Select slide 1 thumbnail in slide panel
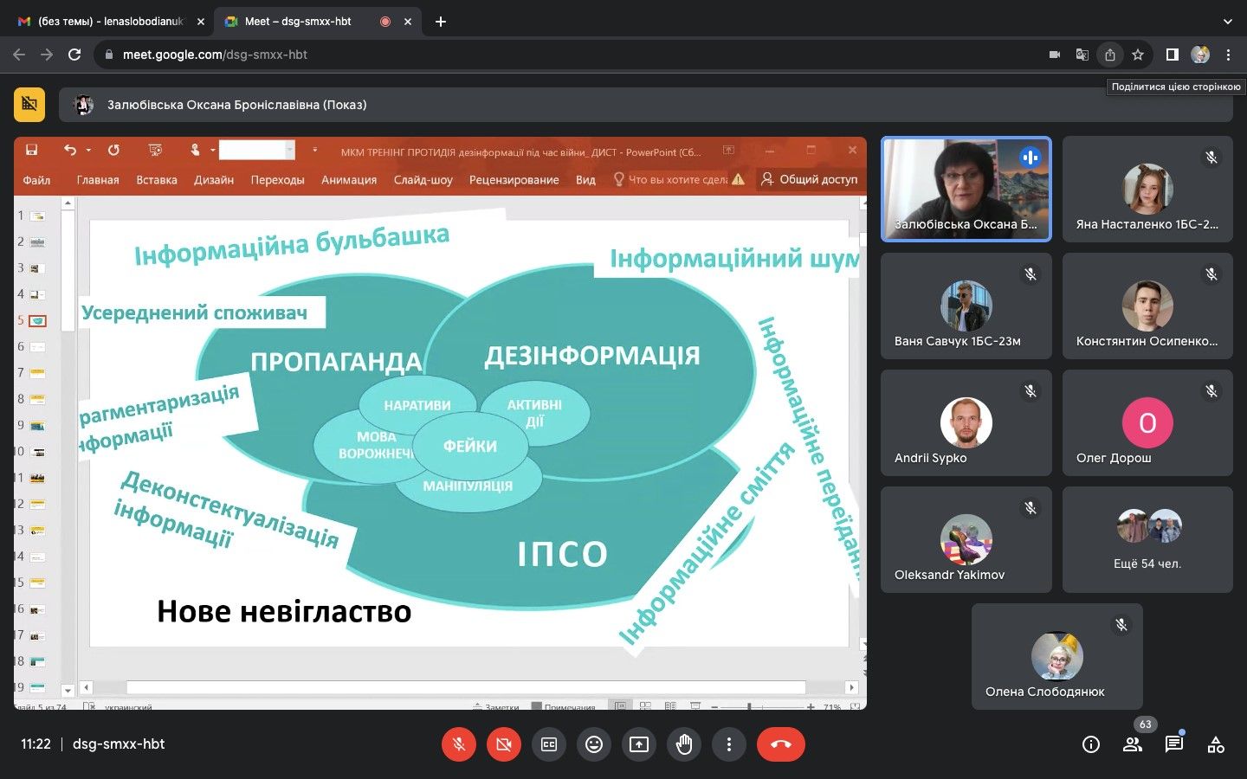 click(x=37, y=216)
